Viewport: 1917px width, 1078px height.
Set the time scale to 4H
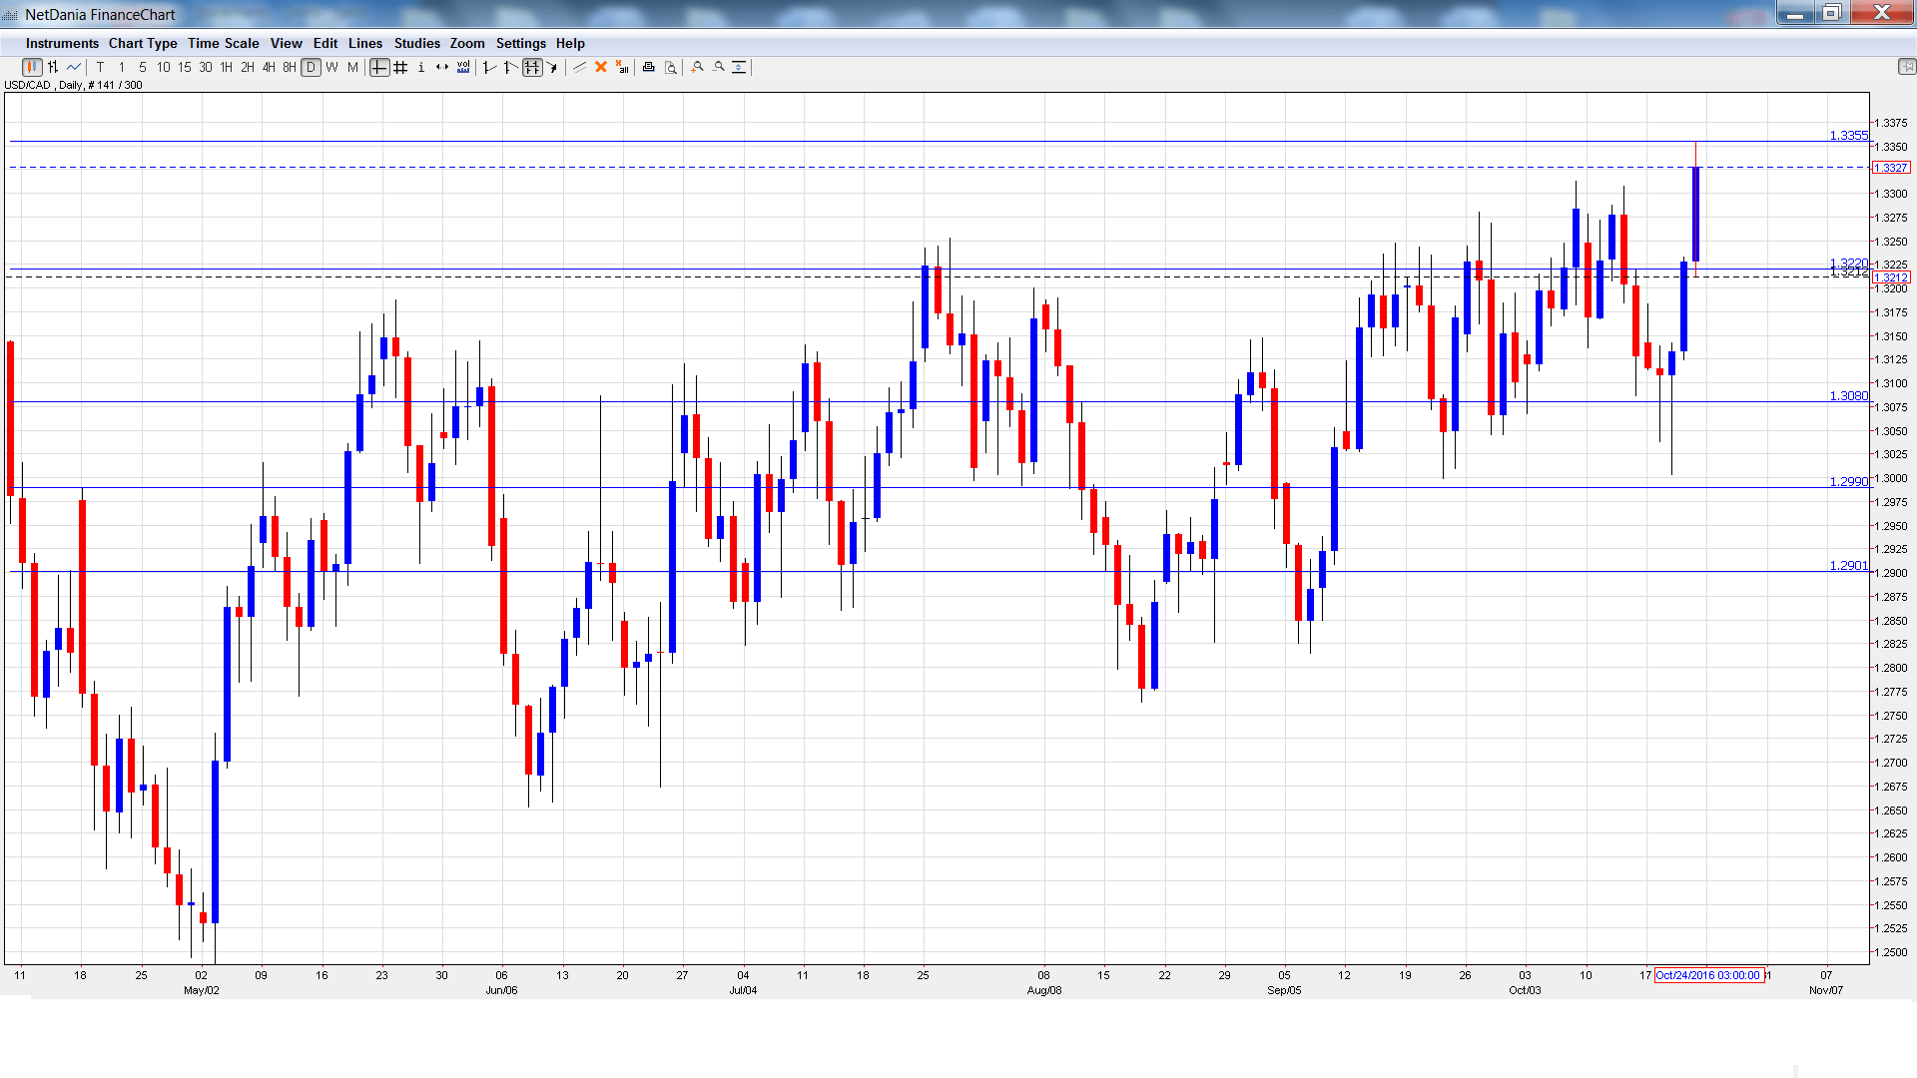(269, 67)
